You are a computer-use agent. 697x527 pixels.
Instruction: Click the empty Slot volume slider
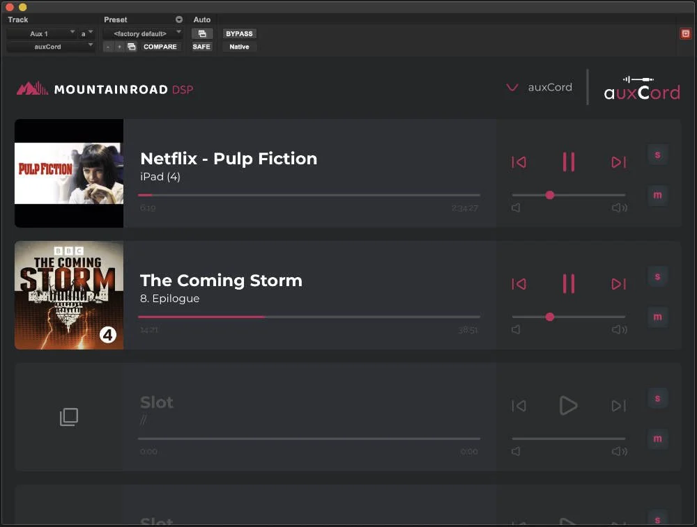(x=569, y=439)
